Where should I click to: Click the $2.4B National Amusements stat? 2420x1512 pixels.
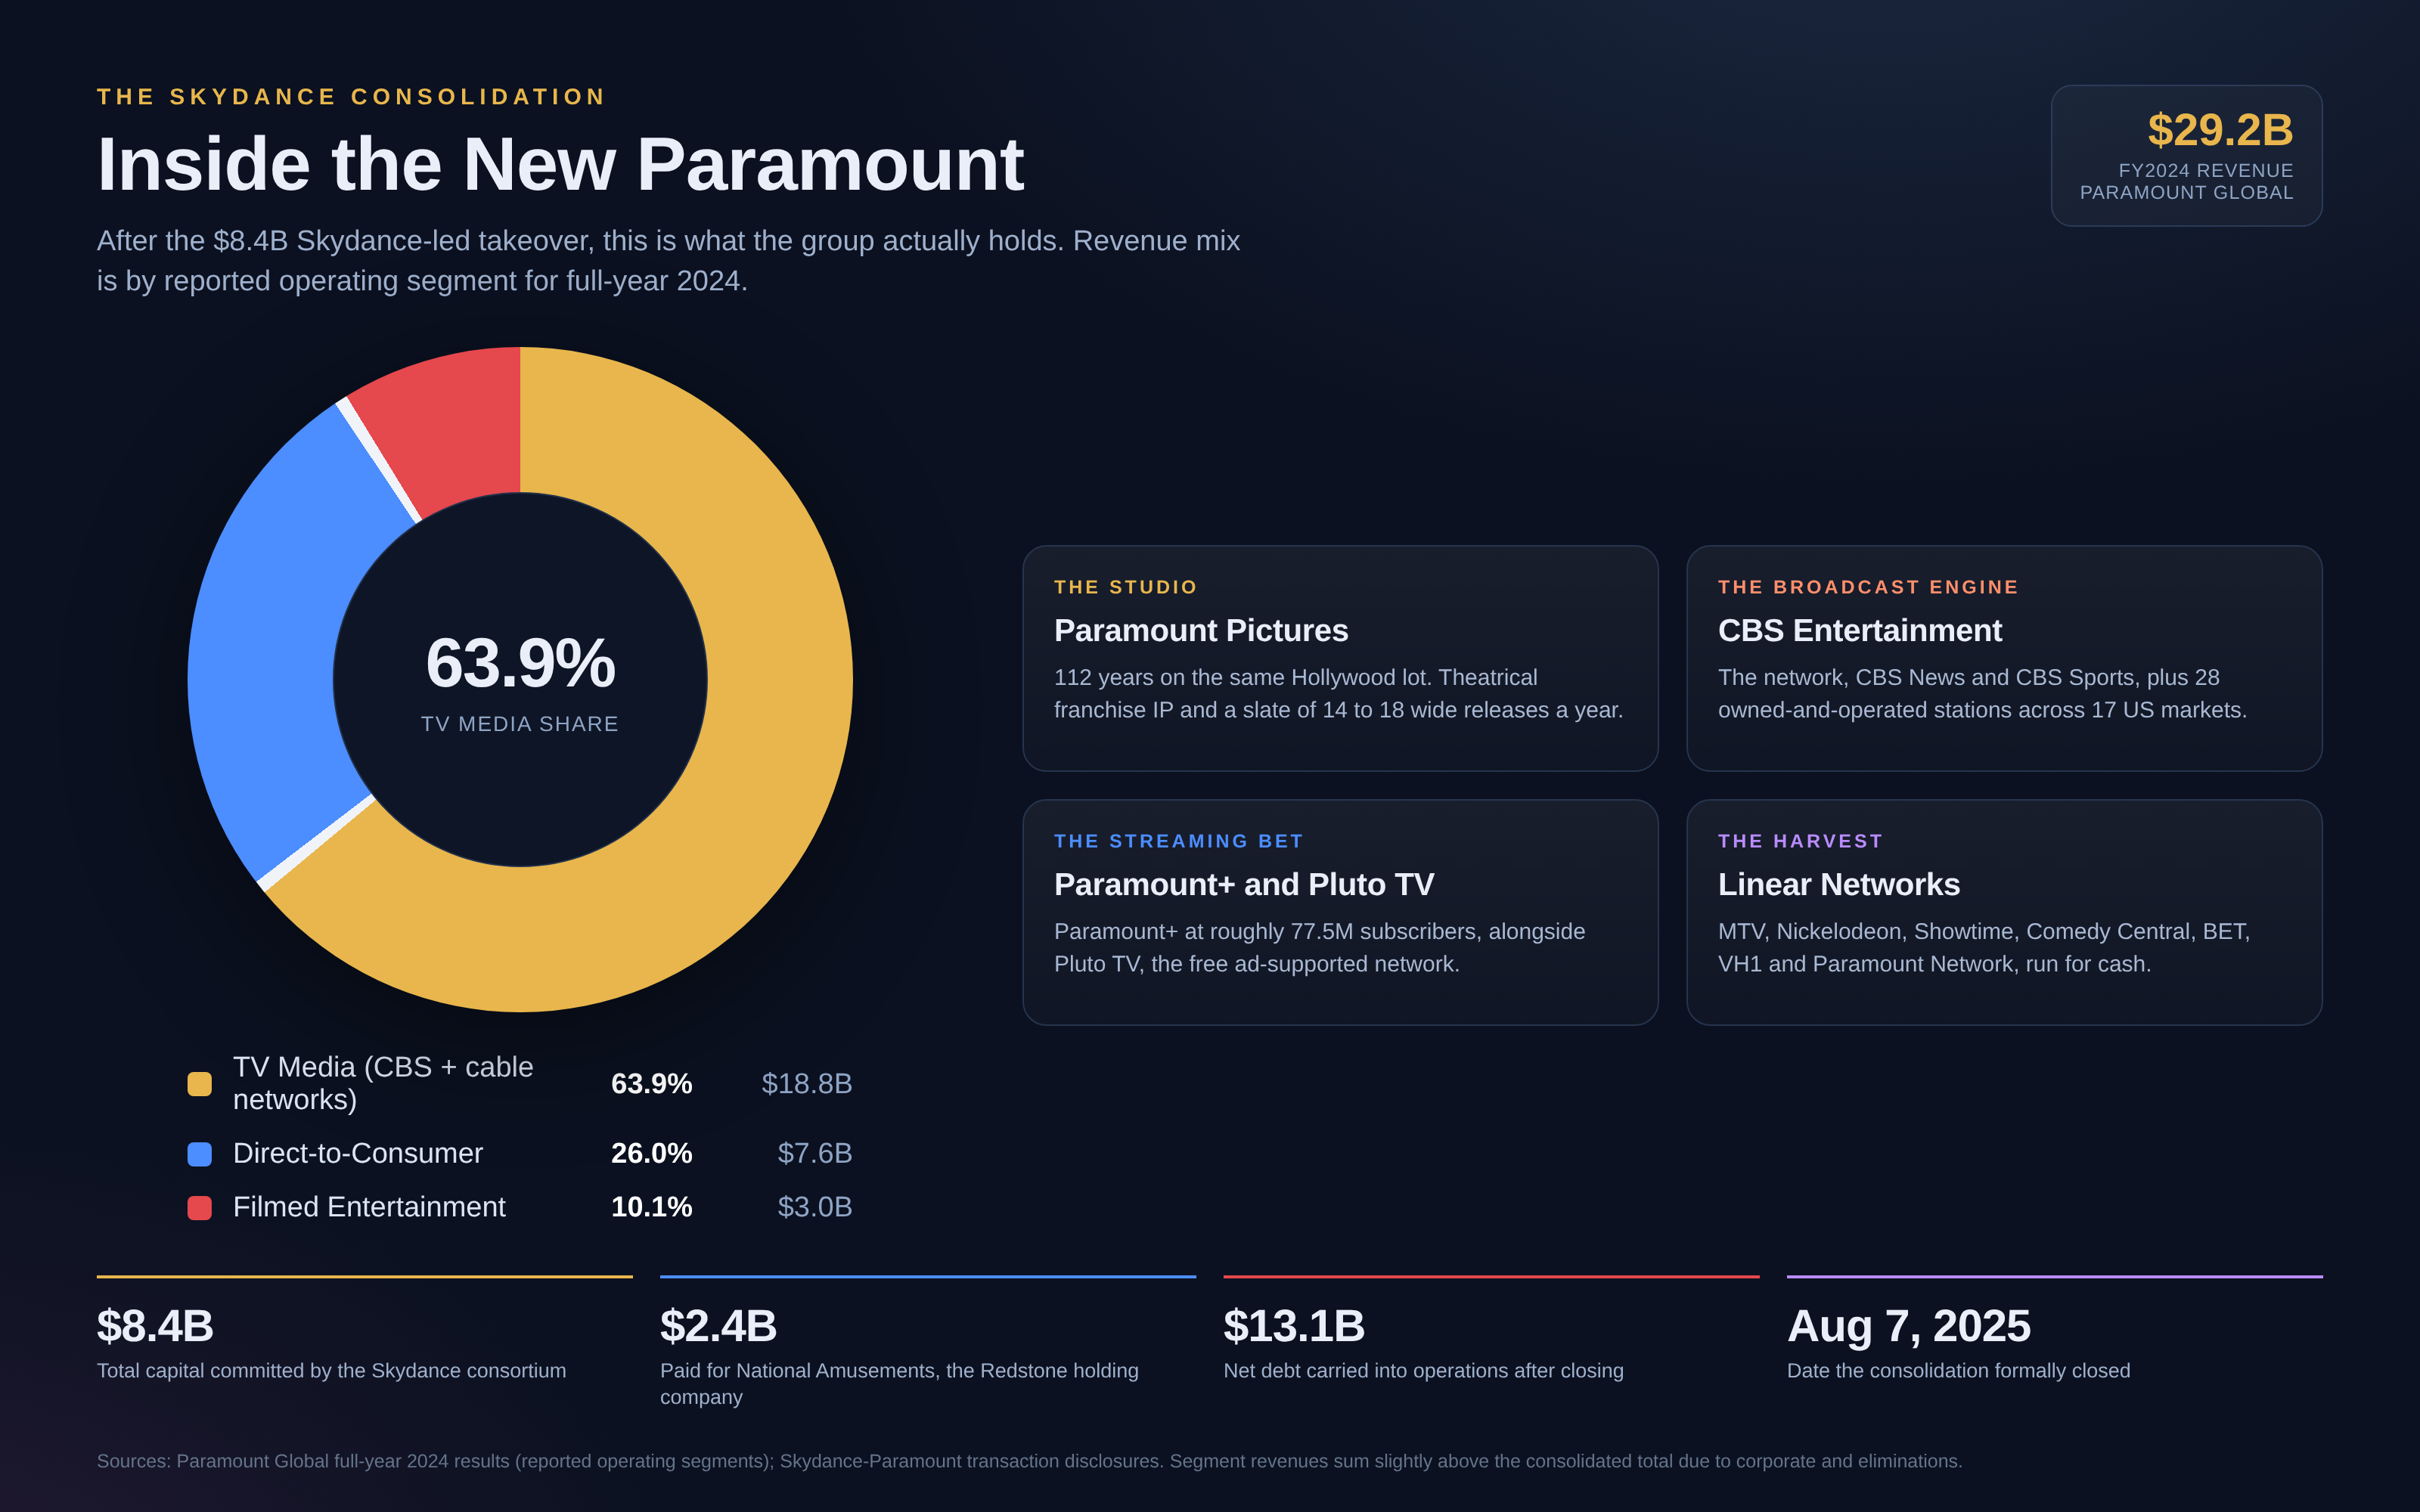click(x=718, y=1327)
